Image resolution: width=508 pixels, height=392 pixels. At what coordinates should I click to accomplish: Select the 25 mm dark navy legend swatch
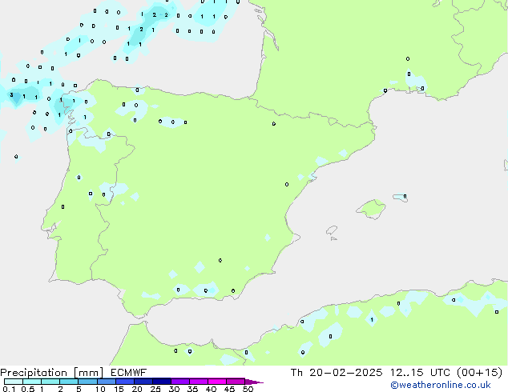coord(161,382)
